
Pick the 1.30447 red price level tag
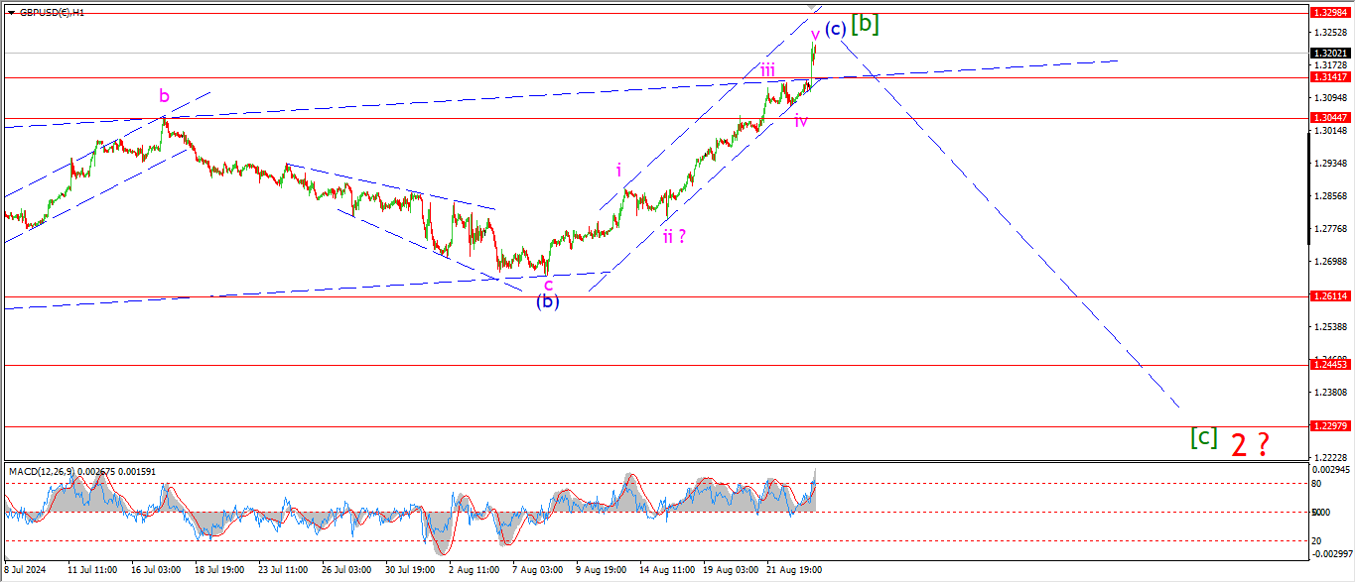(x=1330, y=118)
